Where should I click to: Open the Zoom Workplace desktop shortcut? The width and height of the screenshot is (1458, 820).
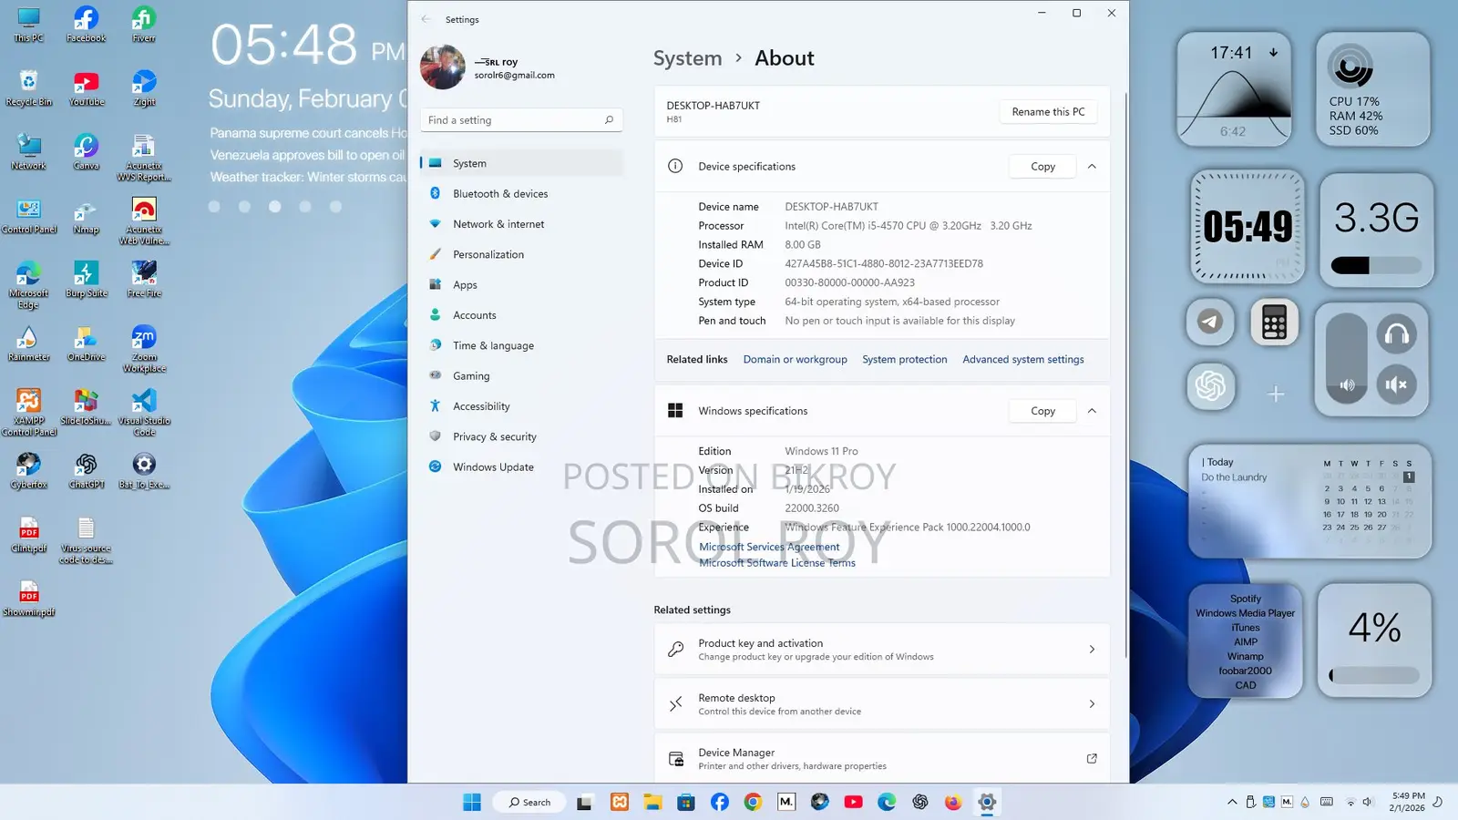[144, 348]
